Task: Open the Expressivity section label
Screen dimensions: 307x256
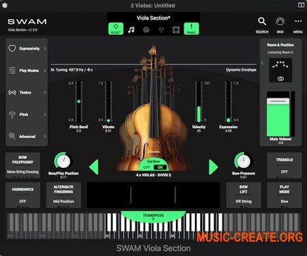Action: 29,48
